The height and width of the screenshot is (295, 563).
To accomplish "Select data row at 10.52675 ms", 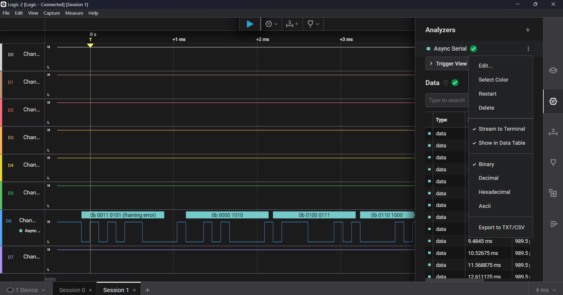I will point(478,253).
